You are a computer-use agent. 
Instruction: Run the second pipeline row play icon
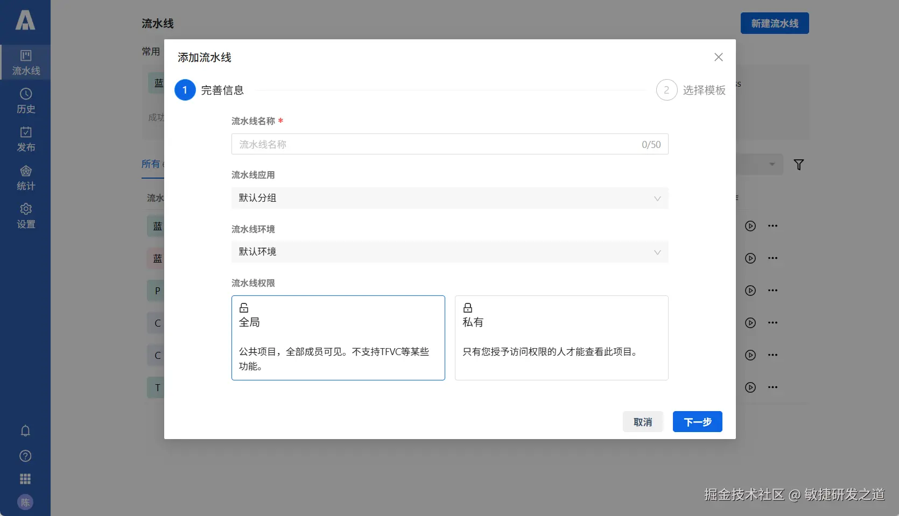[750, 258]
